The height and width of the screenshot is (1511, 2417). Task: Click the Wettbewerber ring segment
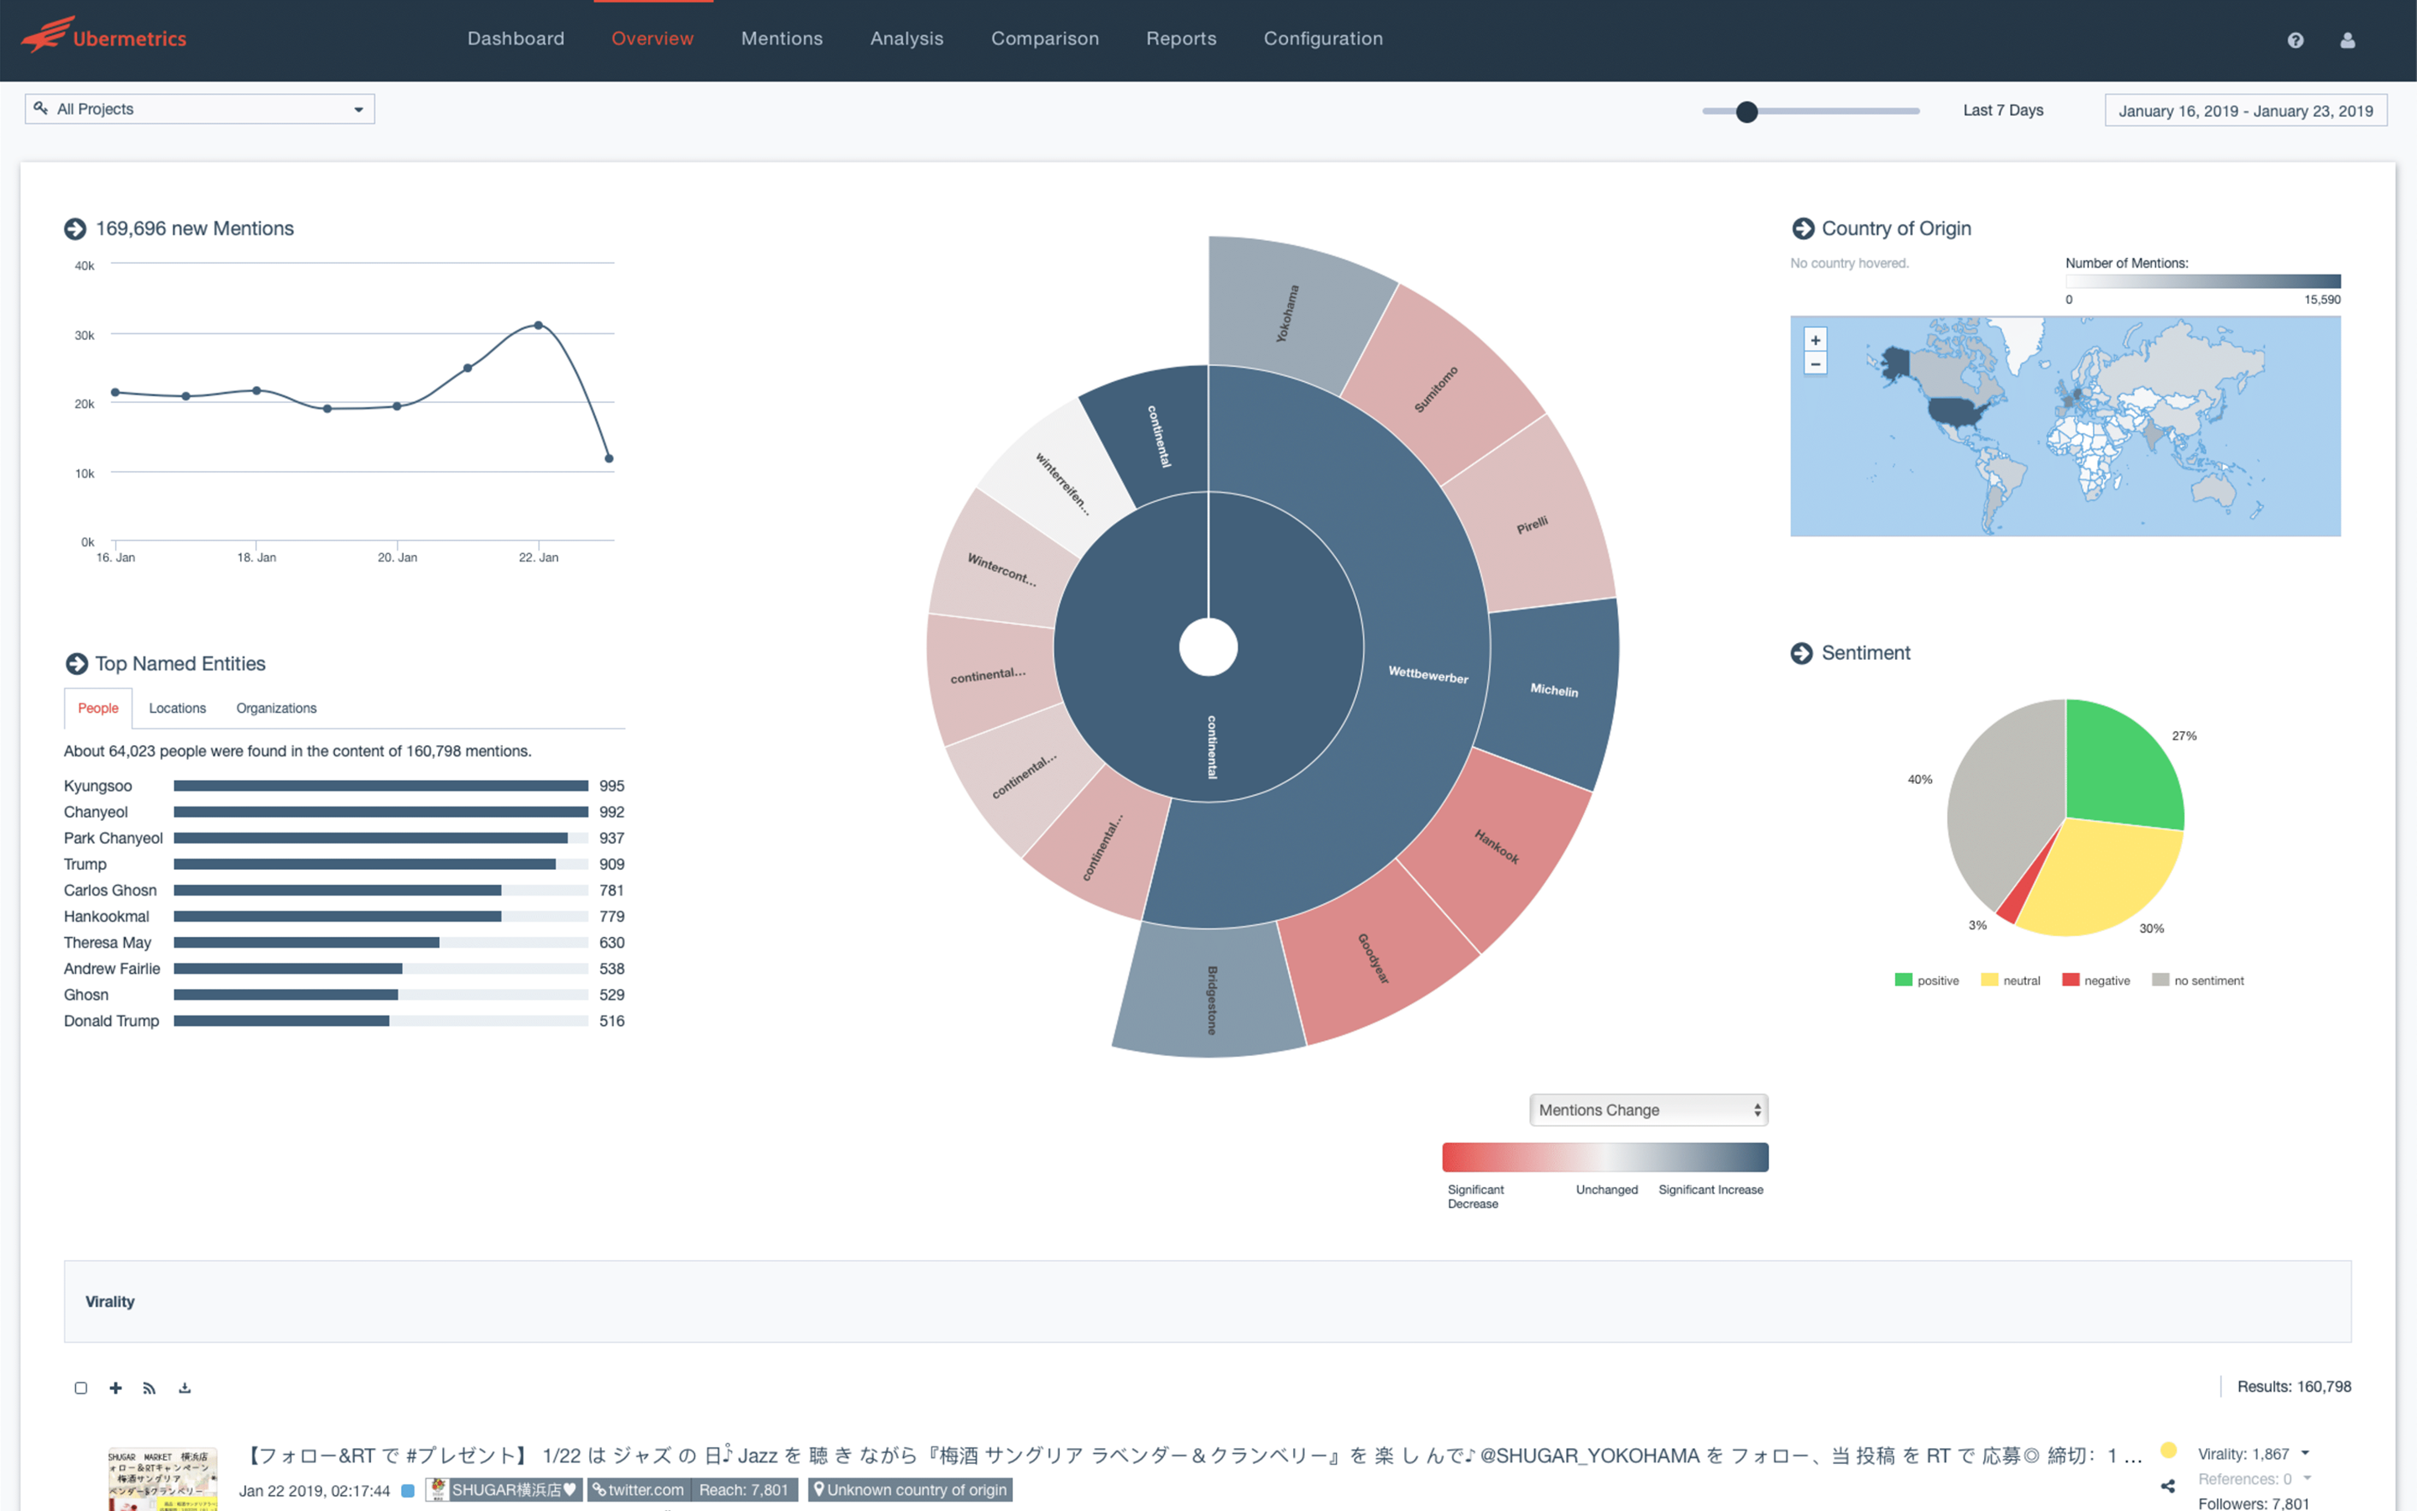[1428, 675]
